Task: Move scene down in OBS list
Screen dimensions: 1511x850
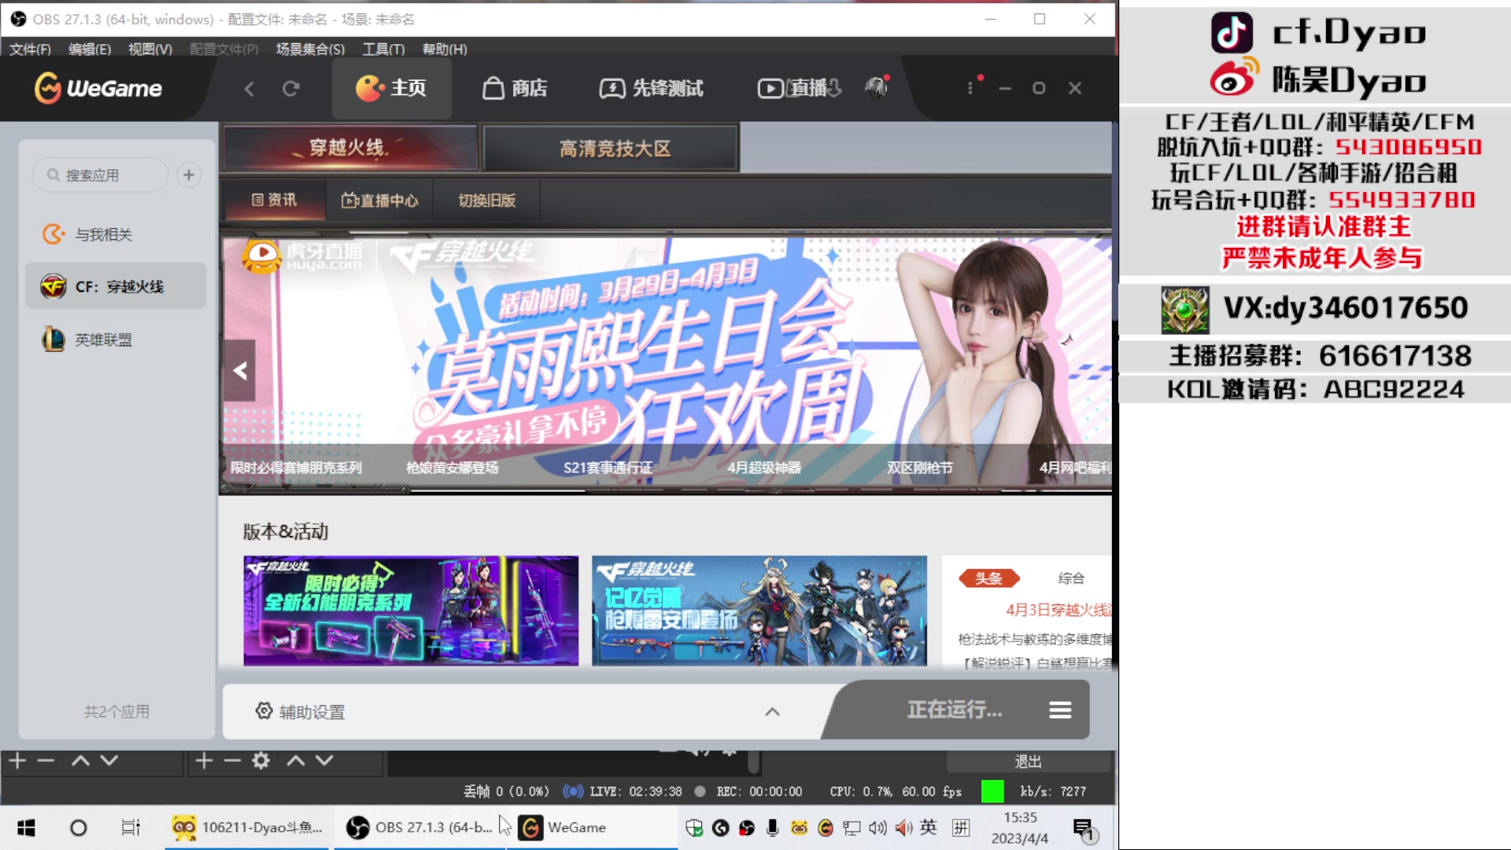Action: pyautogui.click(x=109, y=760)
